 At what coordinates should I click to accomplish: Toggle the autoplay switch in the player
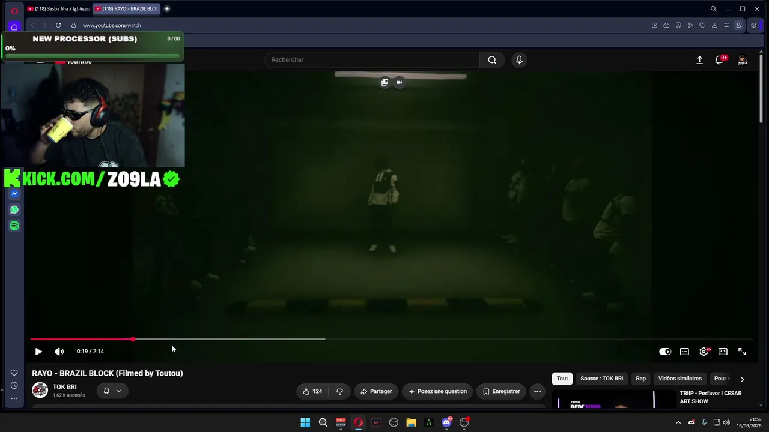[x=665, y=352]
